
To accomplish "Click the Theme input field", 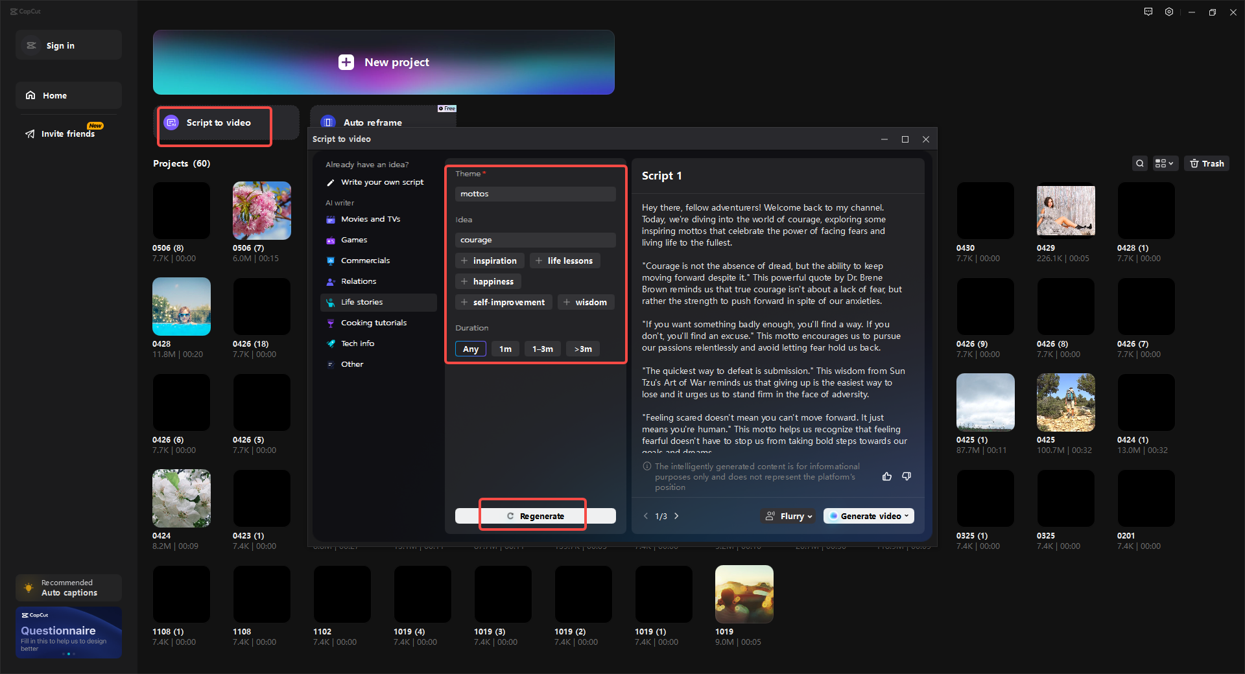I will click(536, 194).
